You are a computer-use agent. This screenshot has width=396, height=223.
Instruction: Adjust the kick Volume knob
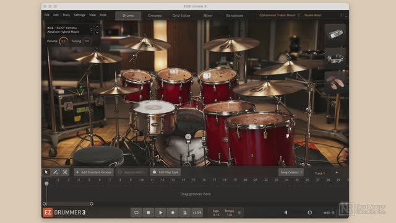tap(63, 41)
